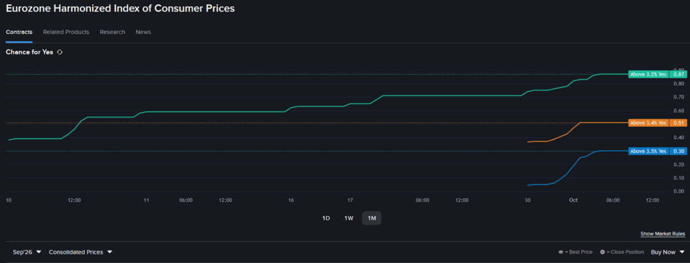Switch chart to 1W range
690x263 pixels.
click(x=349, y=218)
